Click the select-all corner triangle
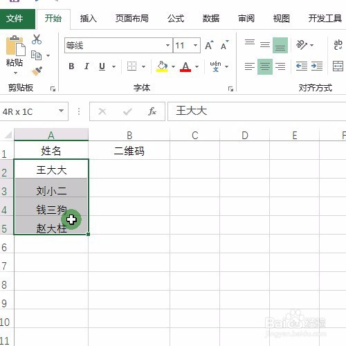346x346 pixels. click(8, 134)
